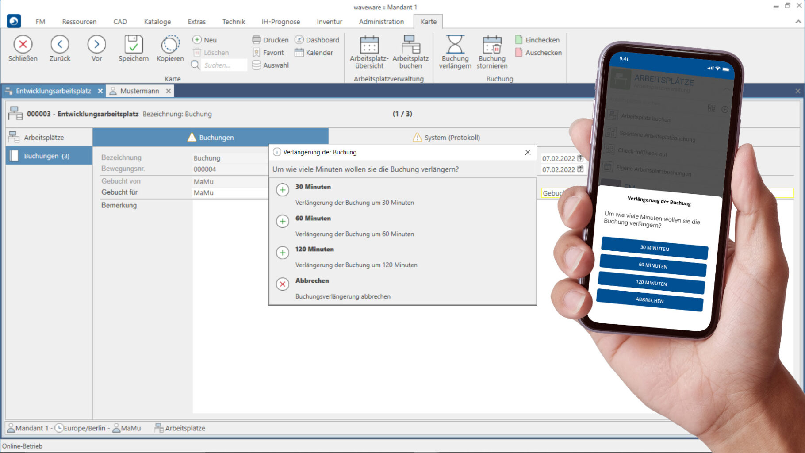The height and width of the screenshot is (453, 805).
Task: Switch to the Mustermann document tab
Action: tap(139, 91)
